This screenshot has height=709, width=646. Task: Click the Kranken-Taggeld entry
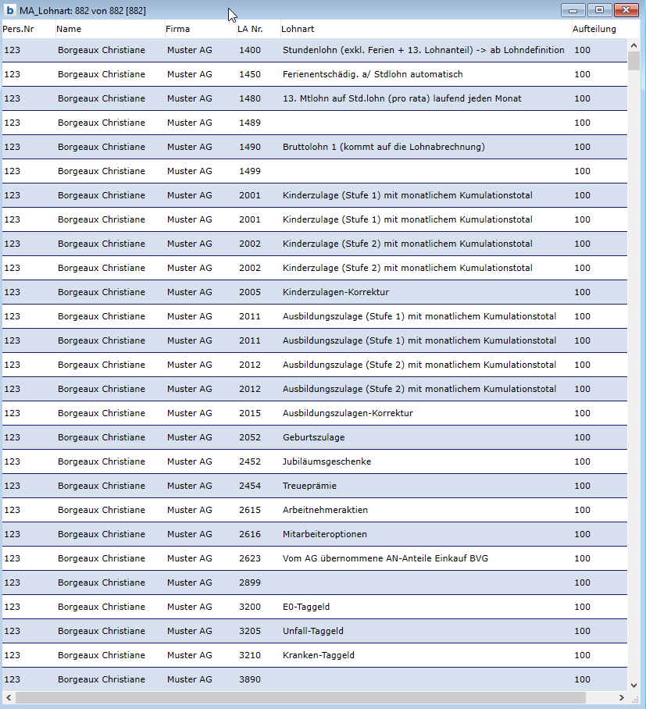pos(318,655)
